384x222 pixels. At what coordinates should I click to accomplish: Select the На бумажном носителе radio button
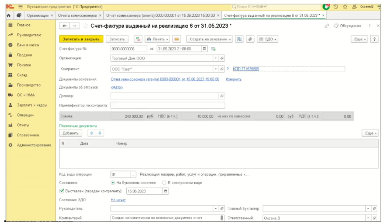113,183
